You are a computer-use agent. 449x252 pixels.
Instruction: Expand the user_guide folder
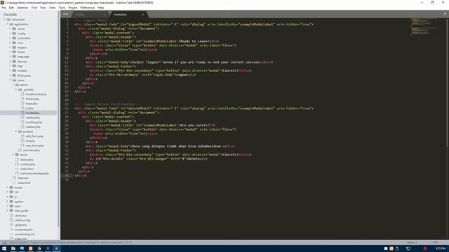(8, 211)
